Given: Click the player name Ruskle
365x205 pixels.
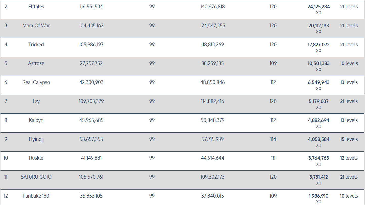Looking at the screenshot, I should tap(36, 158).
